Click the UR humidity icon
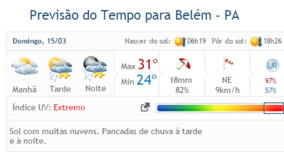 271,66
